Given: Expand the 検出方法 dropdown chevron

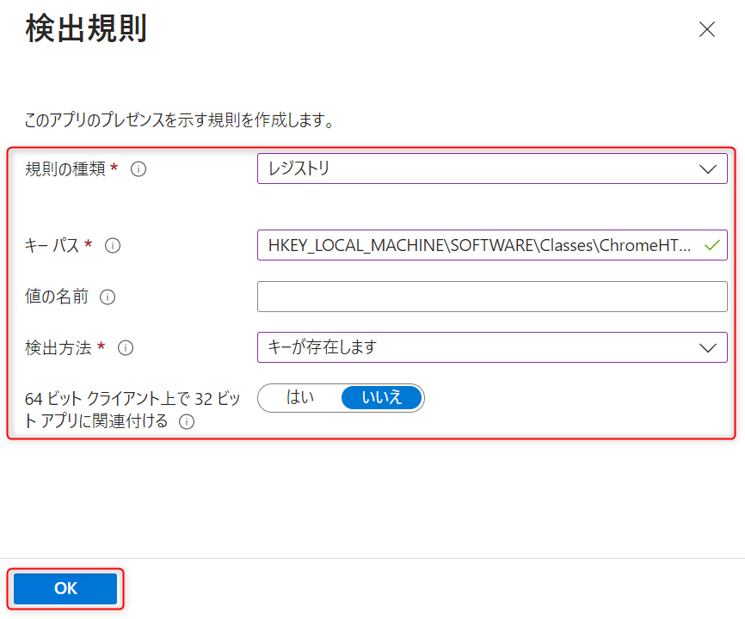Looking at the screenshot, I should [708, 348].
